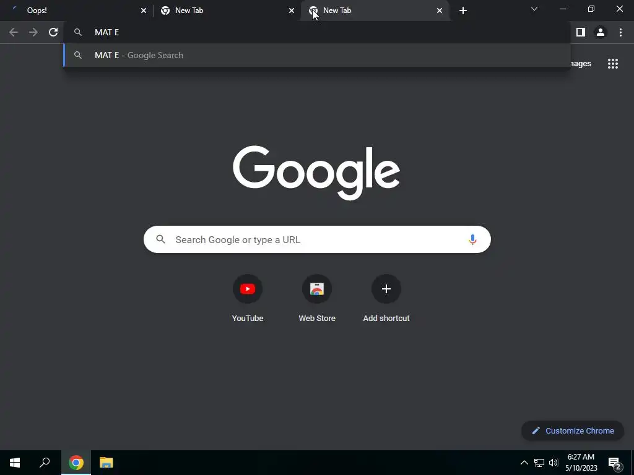
Task: Open the Windows Start menu
Action: (x=15, y=463)
